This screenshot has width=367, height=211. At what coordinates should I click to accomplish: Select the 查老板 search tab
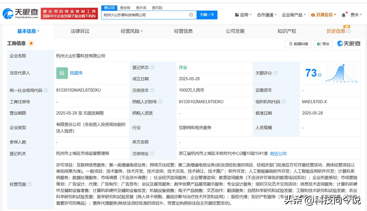pos(125,8)
